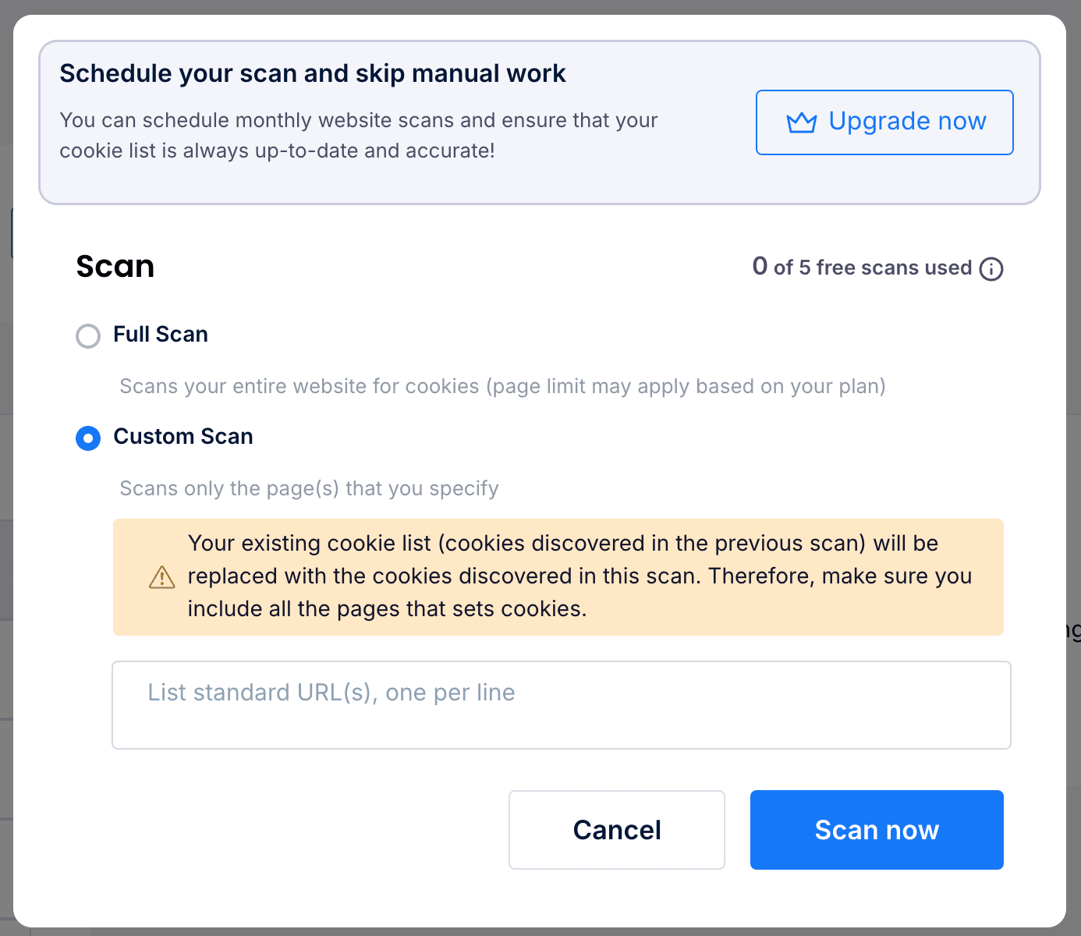Click the Scan section heading
Viewport: 1081px width, 936px height.
coord(115,267)
